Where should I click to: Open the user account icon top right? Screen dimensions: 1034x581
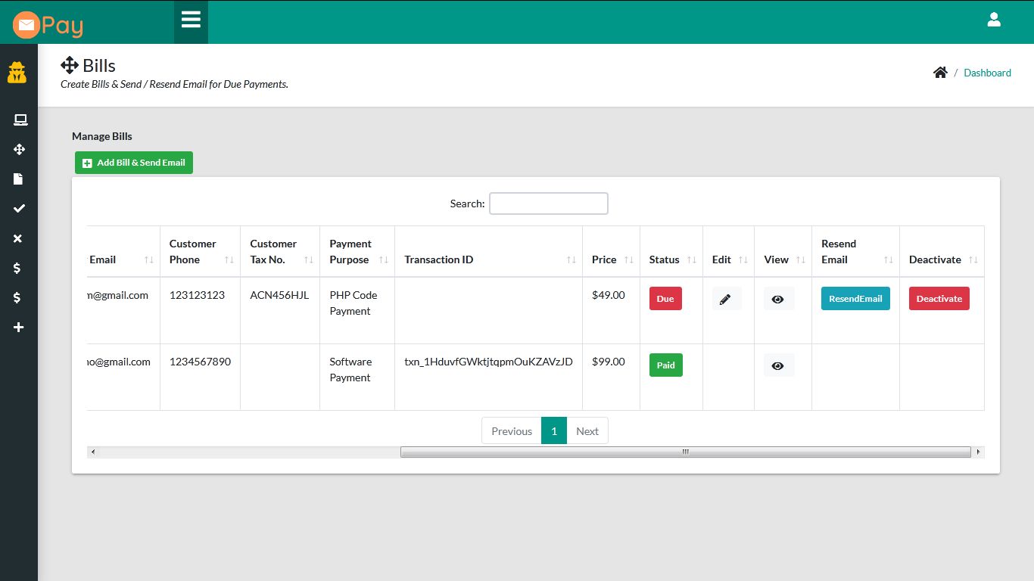pyautogui.click(x=994, y=20)
